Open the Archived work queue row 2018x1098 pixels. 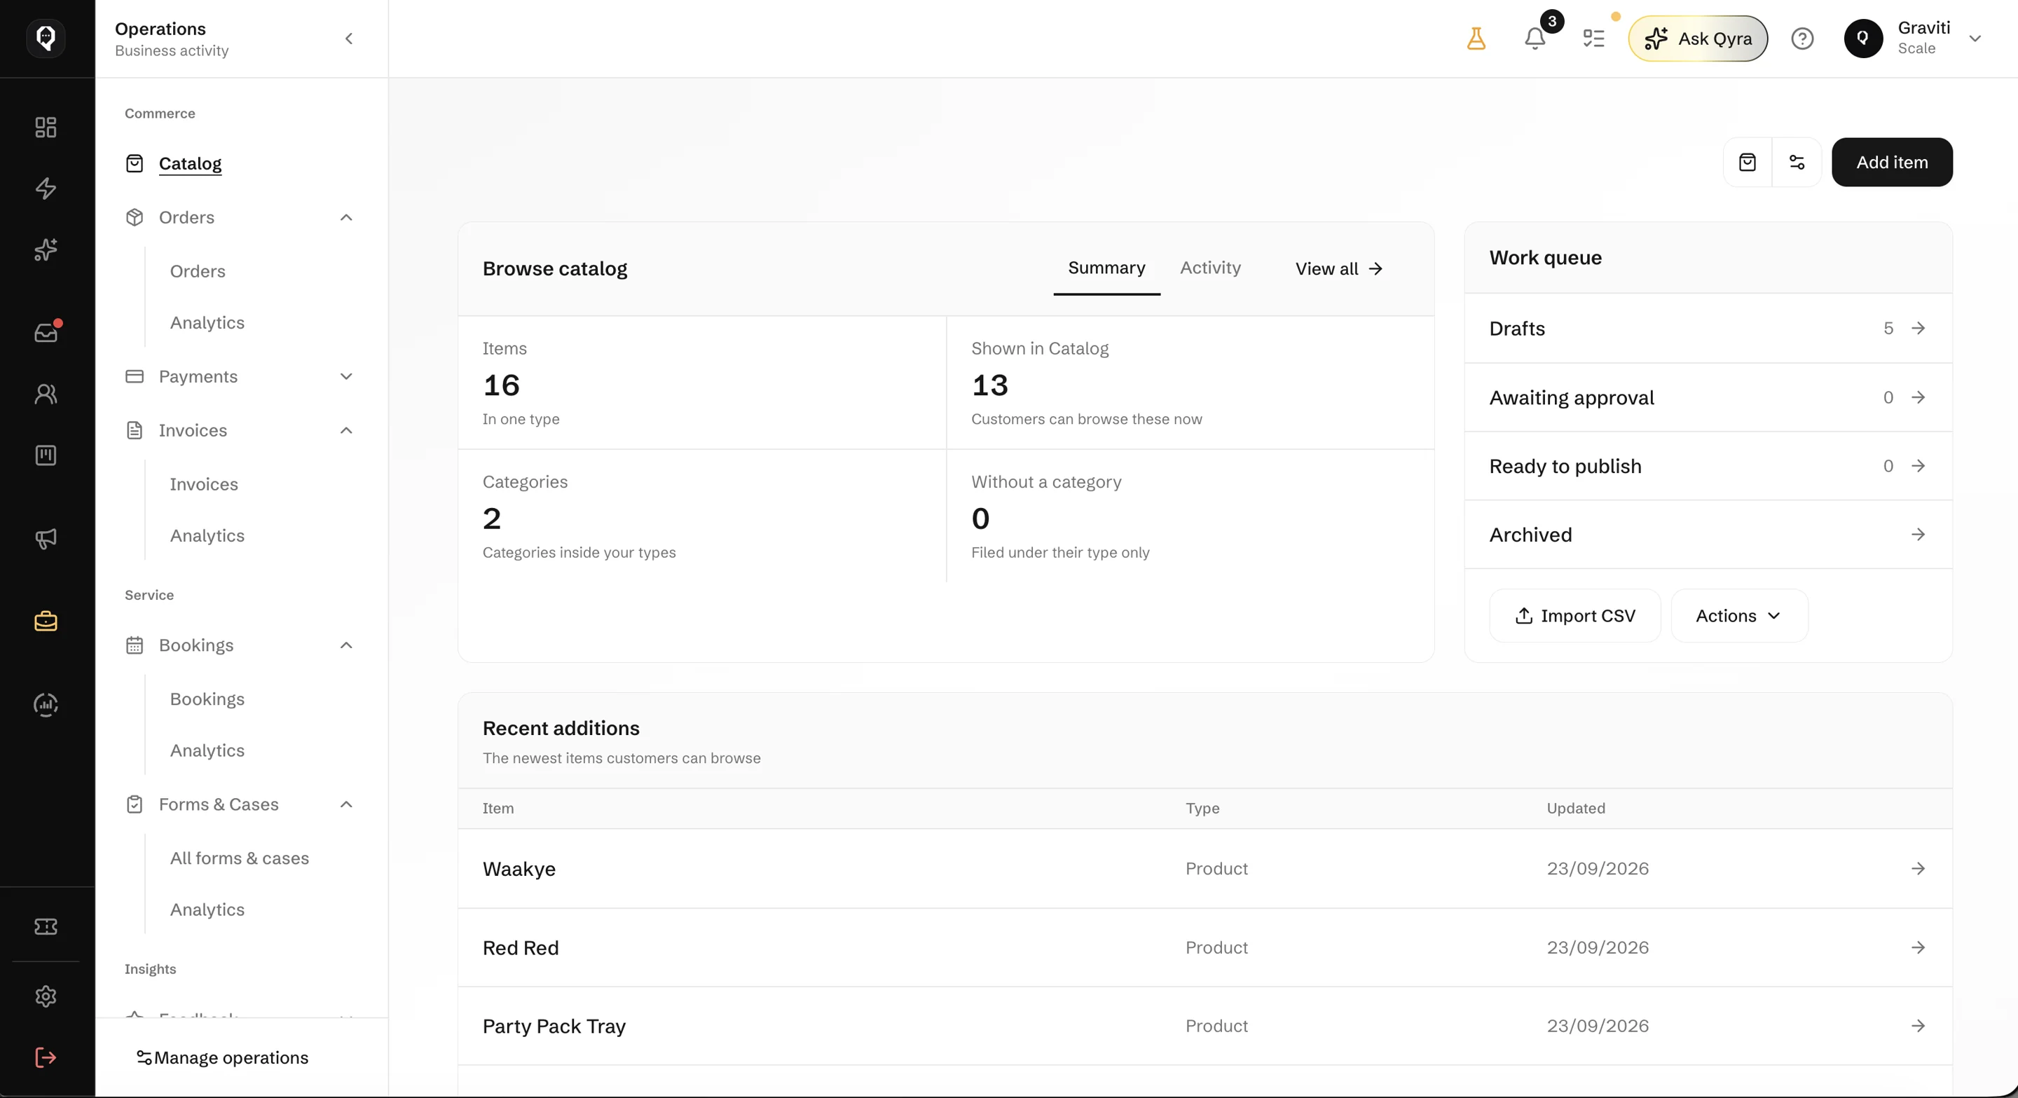tap(1708, 535)
